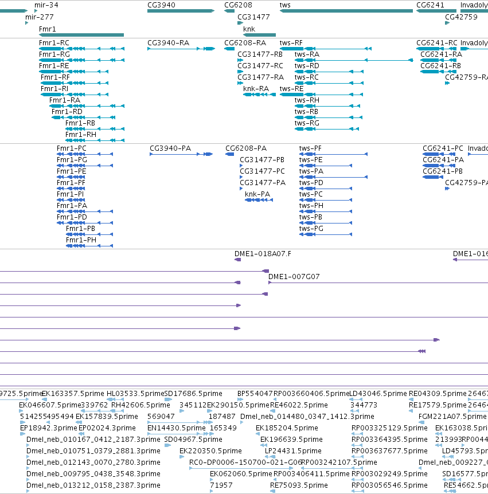Click protein tws-PF
488x494 pixels.
point(333,154)
